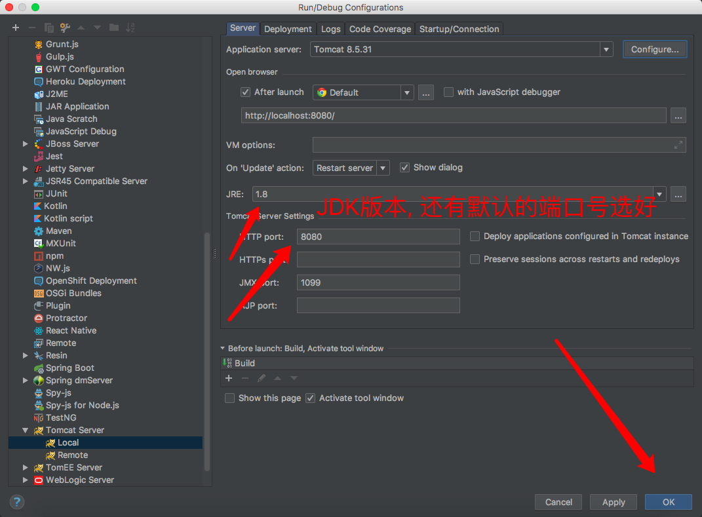The width and height of the screenshot is (702, 517).
Task: Click expand icon in VM options field
Action: click(678, 145)
